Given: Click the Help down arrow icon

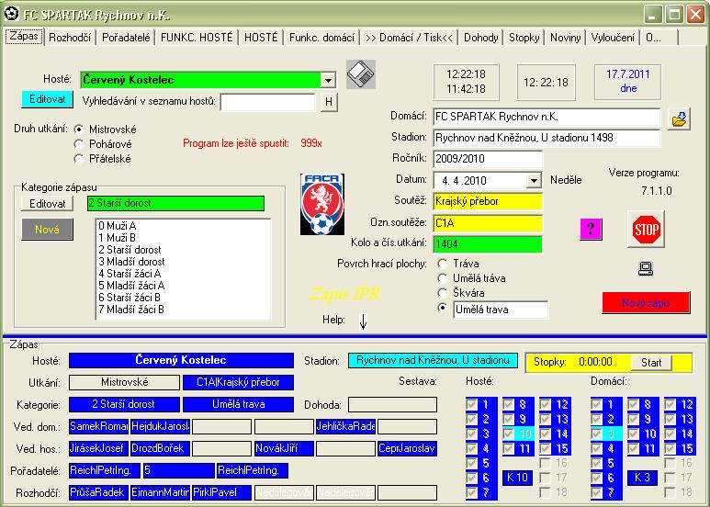Looking at the screenshot, I should click(x=362, y=321).
